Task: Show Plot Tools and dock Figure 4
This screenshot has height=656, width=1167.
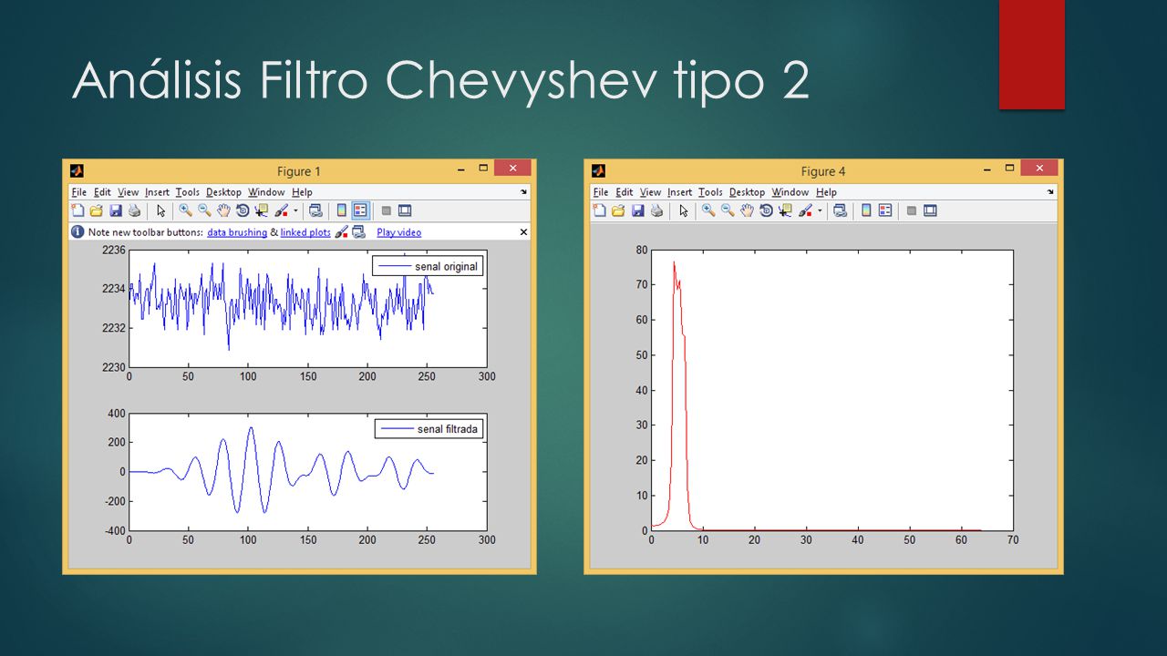Action: click(930, 210)
